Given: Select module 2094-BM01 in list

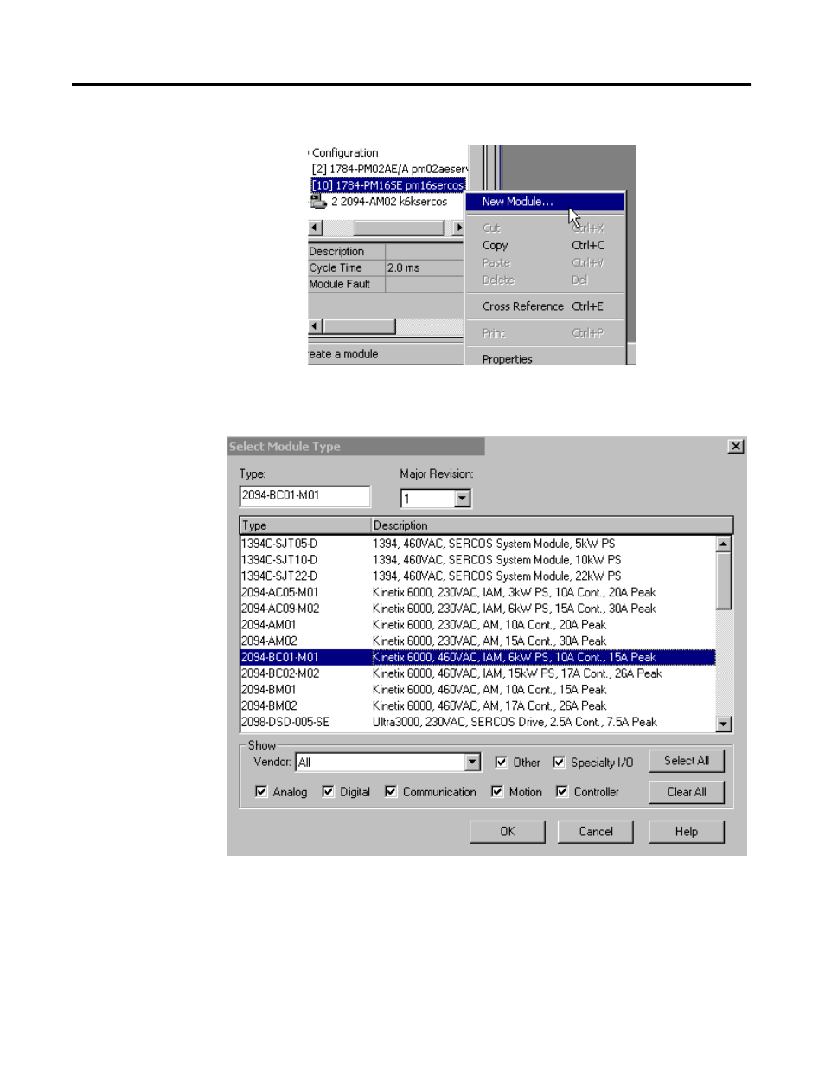Looking at the screenshot, I should coord(477,690).
